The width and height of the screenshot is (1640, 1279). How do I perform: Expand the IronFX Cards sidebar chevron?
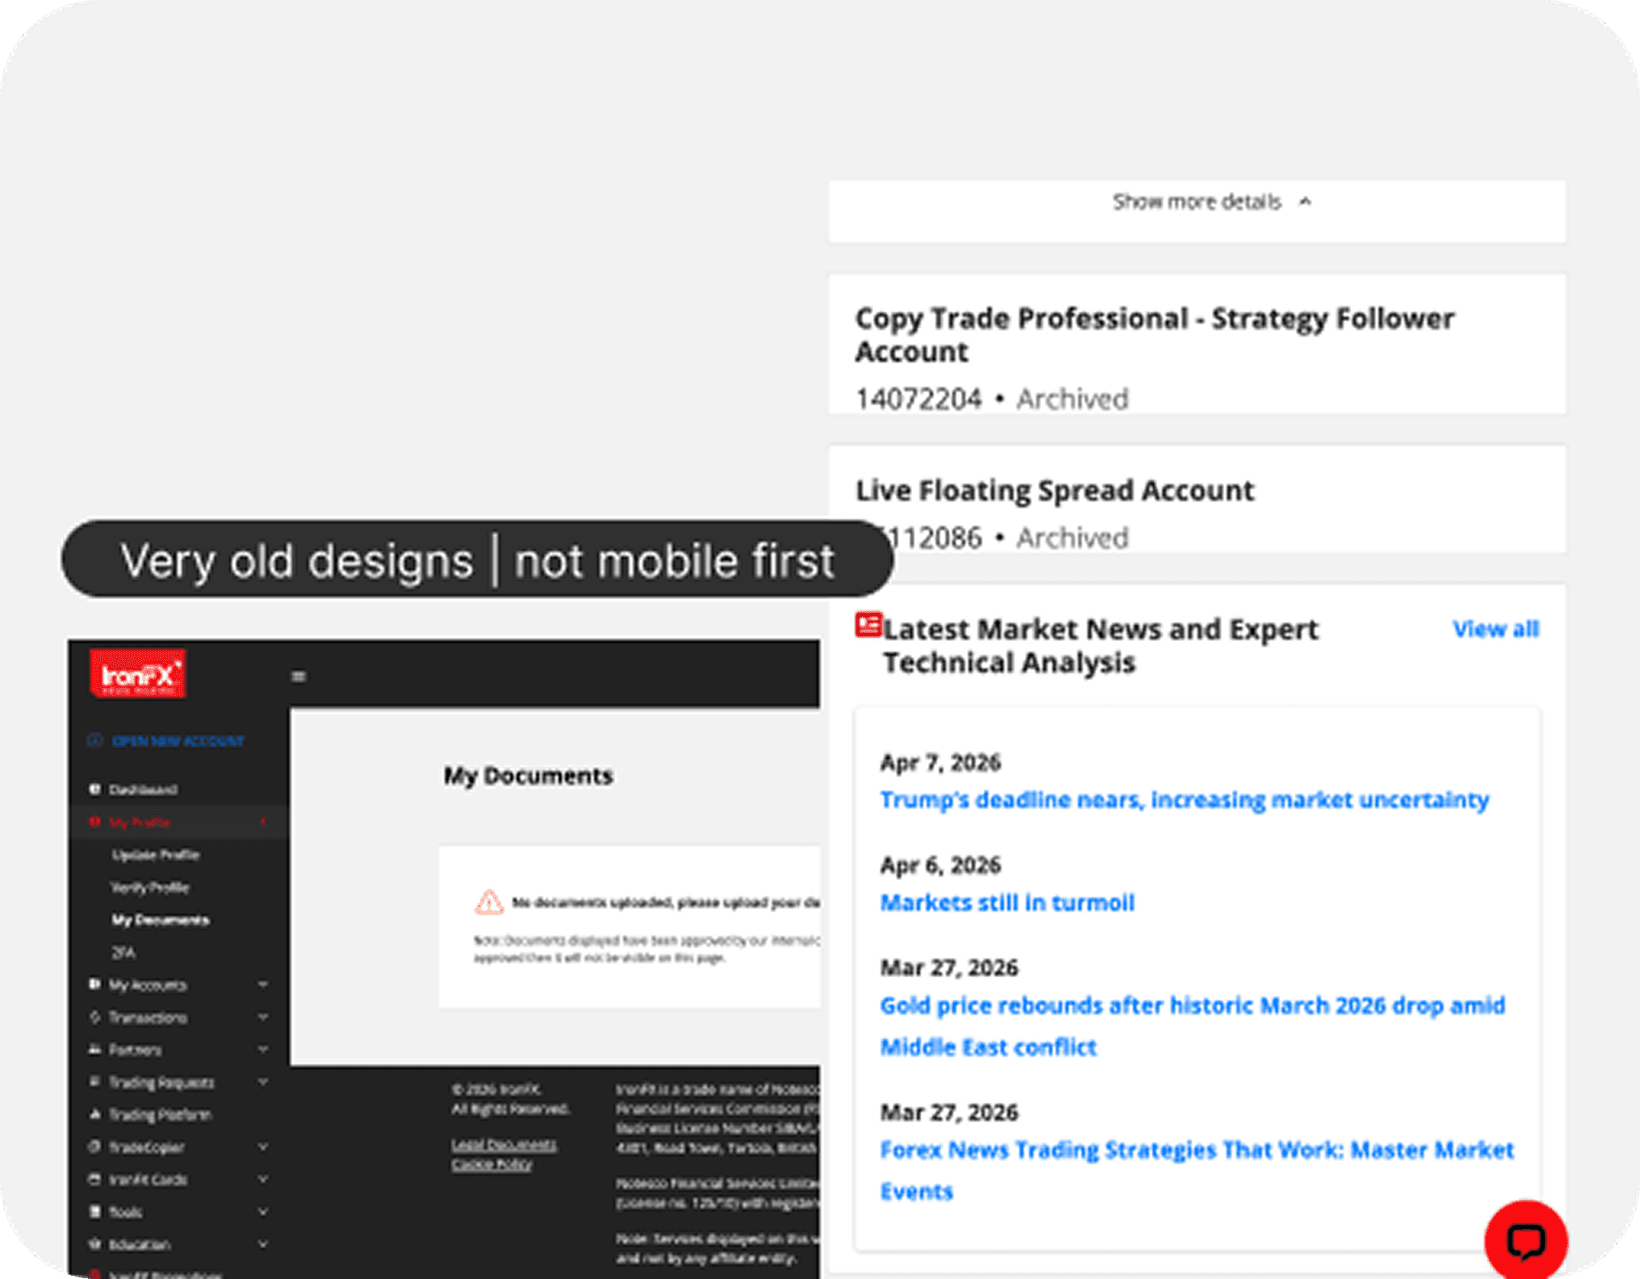[263, 1179]
